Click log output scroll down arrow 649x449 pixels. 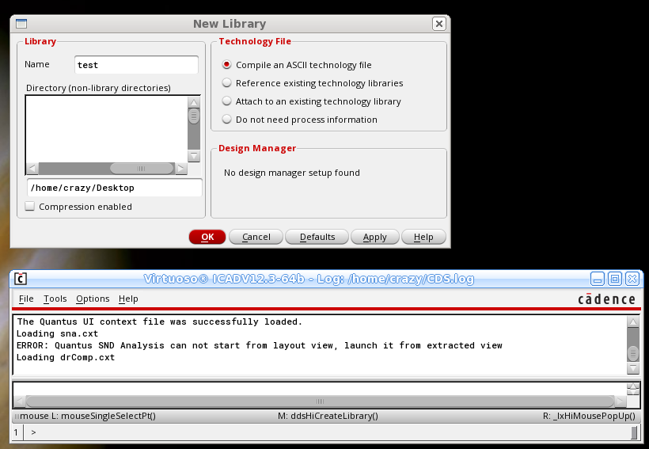(633, 368)
